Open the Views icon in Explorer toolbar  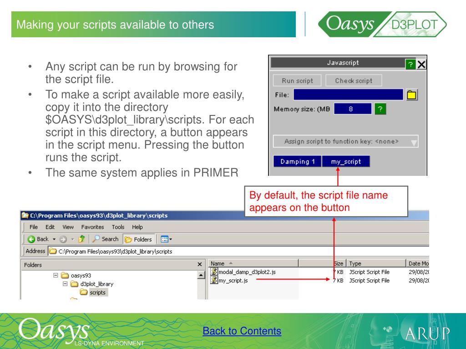(x=164, y=239)
